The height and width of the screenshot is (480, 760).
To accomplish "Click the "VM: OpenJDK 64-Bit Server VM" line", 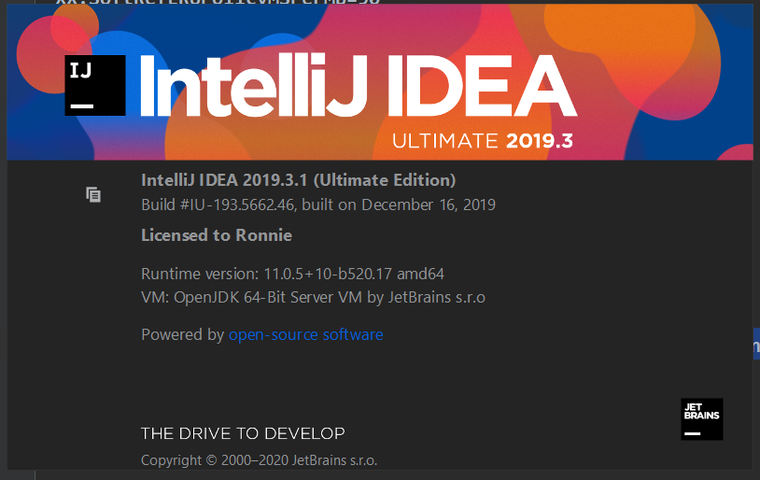I will 313,297.
